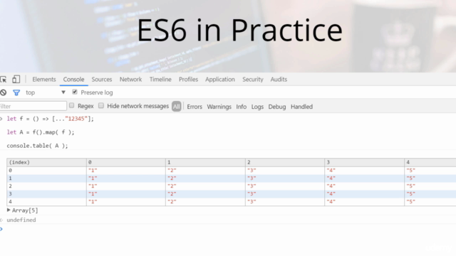Image resolution: width=456 pixels, height=256 pixels.
Task: Filter console by Errors
Action: click(195, 107)
